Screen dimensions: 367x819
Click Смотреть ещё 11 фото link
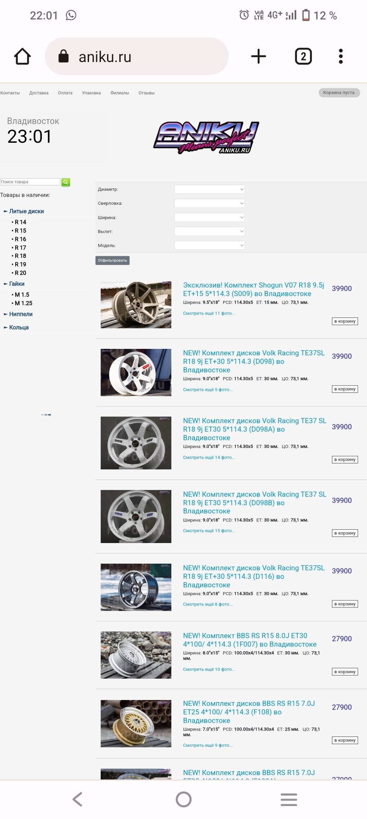pos(209,313)
